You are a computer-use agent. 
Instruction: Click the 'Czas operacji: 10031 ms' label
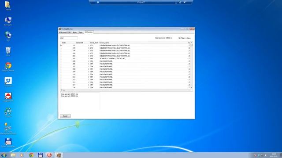tap(163, 38)
